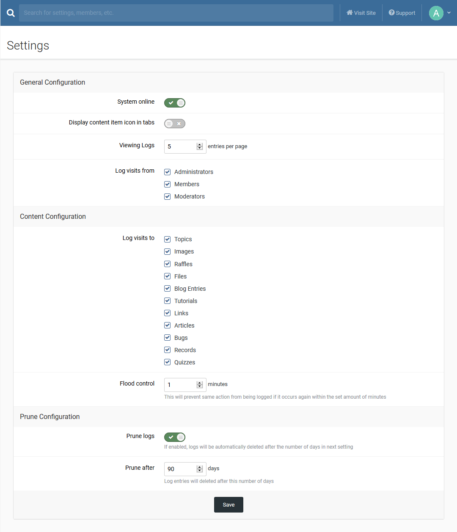Click the Viewing Logs stepper arrows

pos(200,146)
